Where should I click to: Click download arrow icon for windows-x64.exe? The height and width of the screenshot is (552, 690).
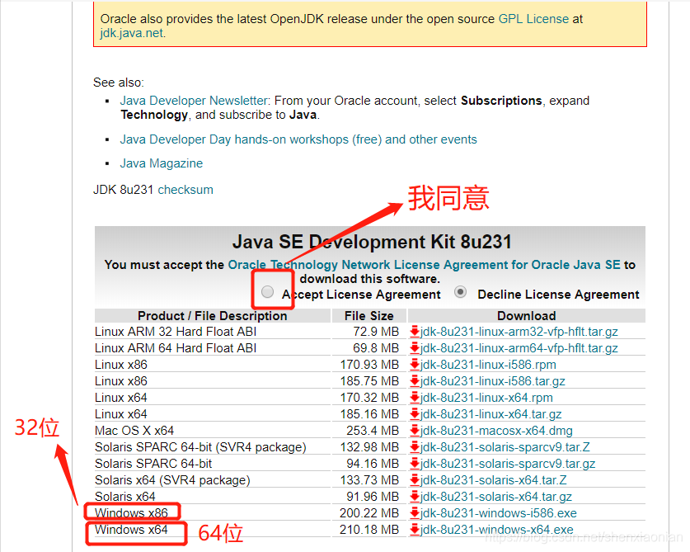pyautogui.click(x=414, y=530)
